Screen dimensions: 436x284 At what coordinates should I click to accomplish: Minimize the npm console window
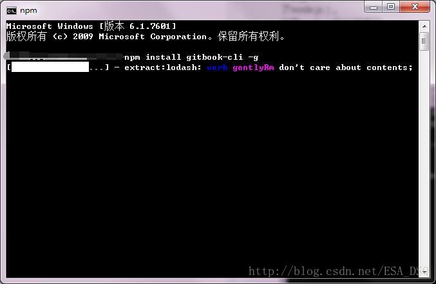374,7
